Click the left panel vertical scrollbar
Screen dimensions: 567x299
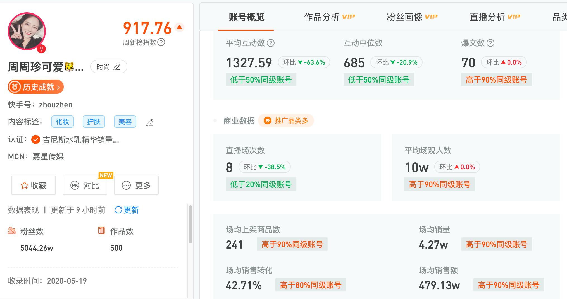pyautogui.click(x=190, y=224)
